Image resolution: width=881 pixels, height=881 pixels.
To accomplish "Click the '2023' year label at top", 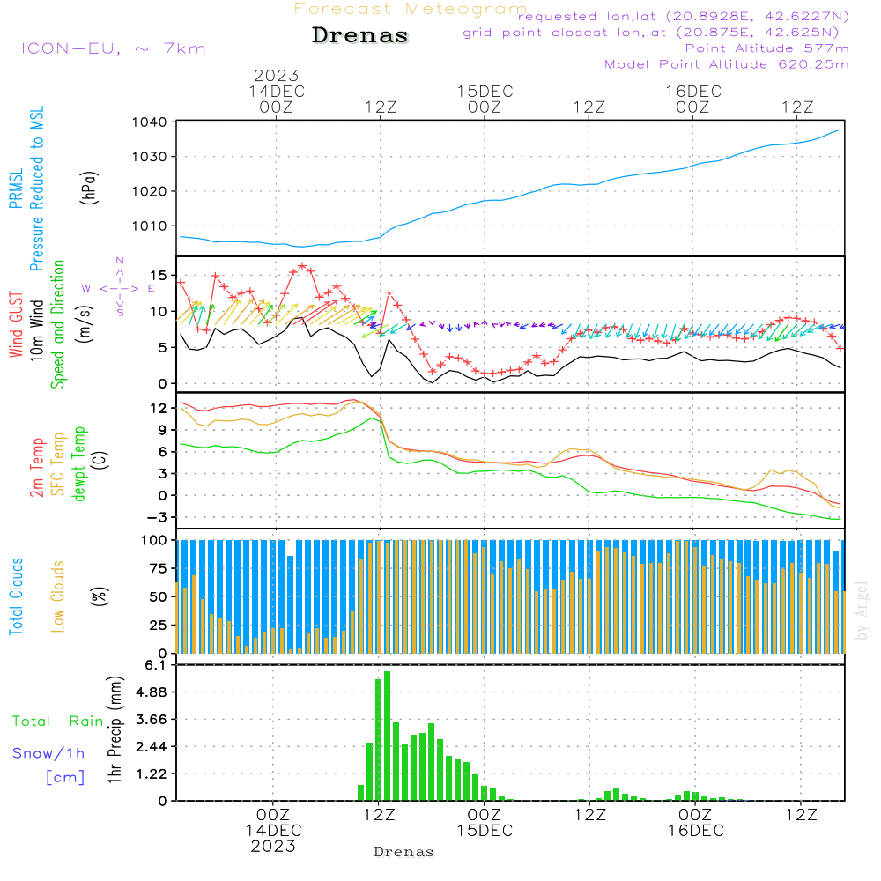I will pyautogui.click(x=276, y=75).
